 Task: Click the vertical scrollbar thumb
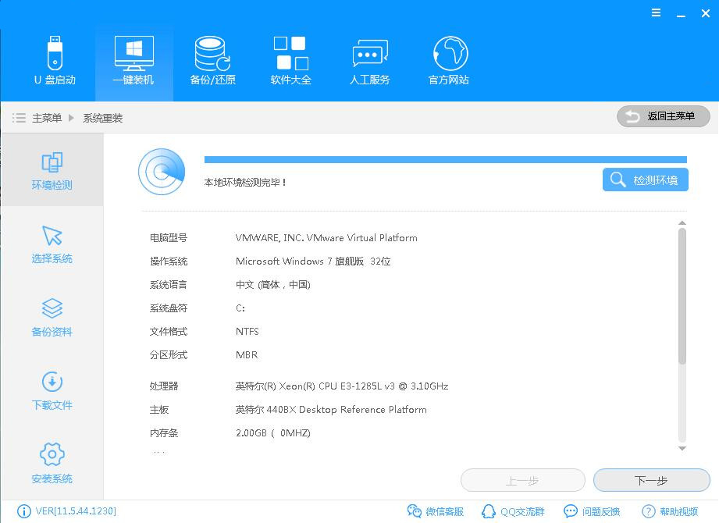(682, 296)
